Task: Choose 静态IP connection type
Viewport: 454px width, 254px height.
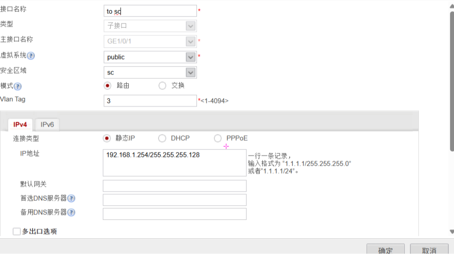Action: click(107, 138)
